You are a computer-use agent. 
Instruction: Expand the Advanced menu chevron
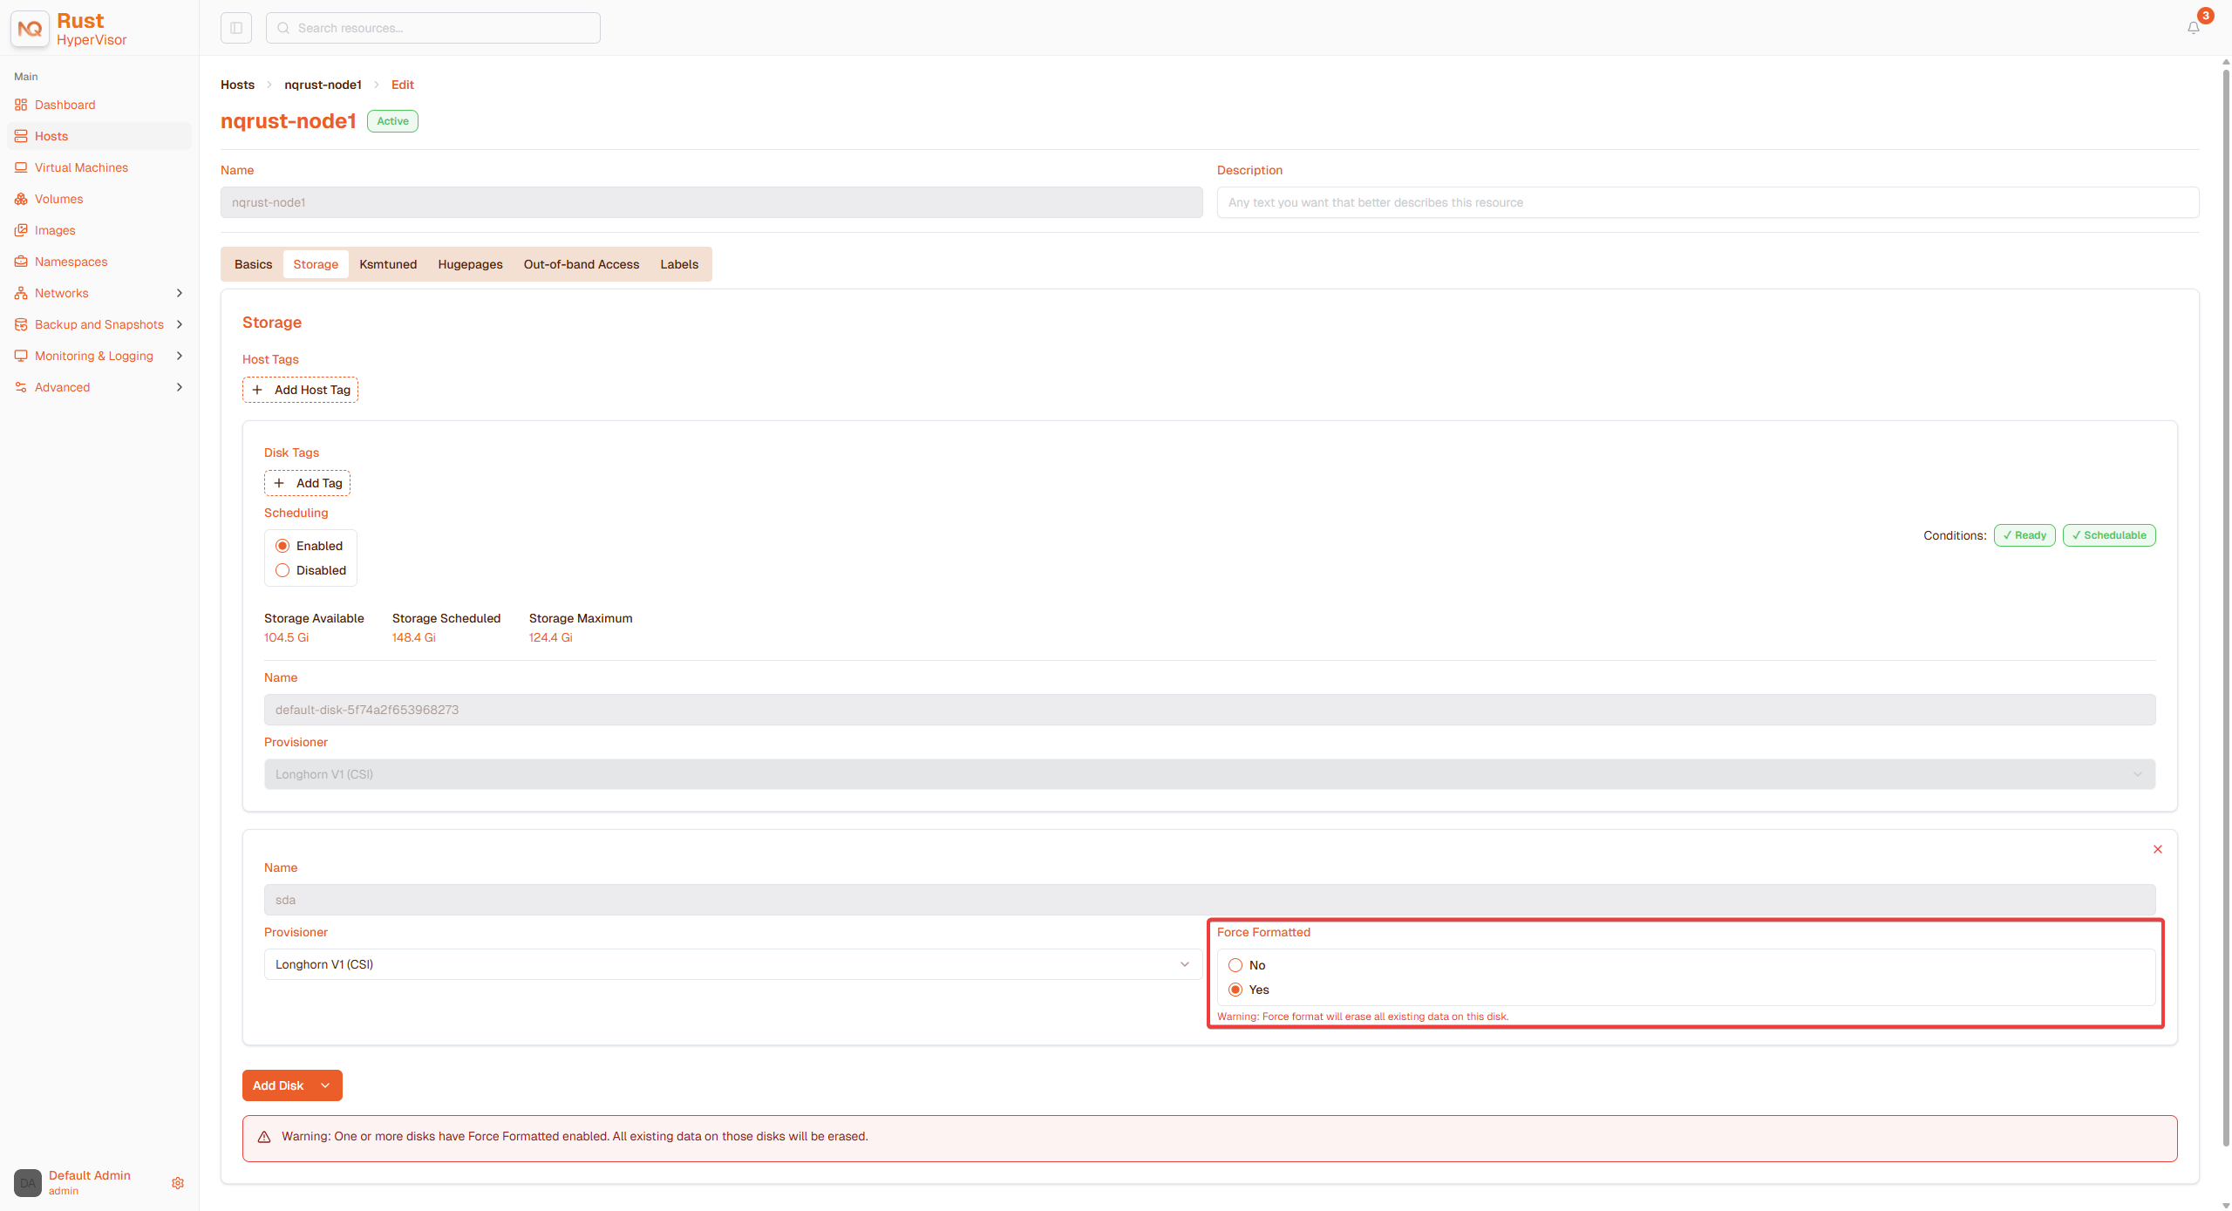pos(180,387)
